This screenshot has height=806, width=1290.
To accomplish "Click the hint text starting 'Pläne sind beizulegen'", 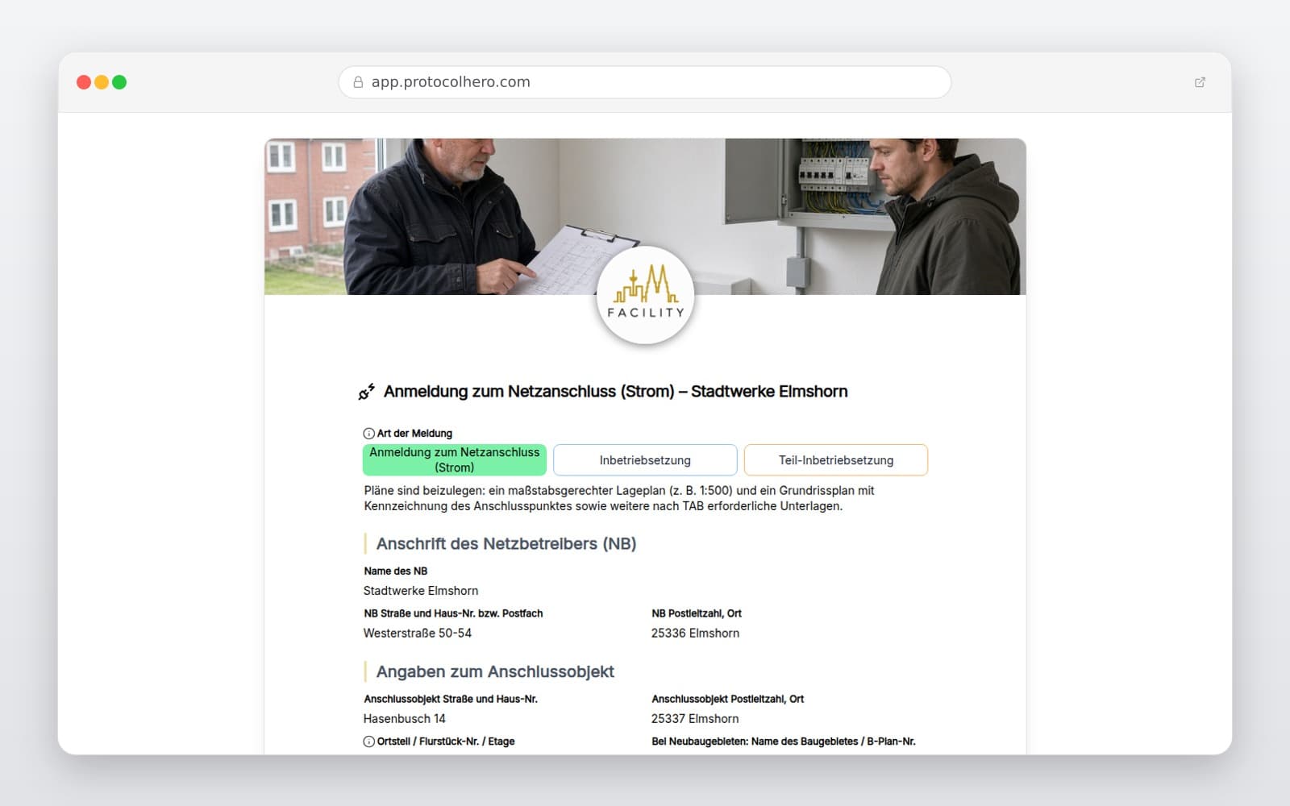I will click(619, 498).
